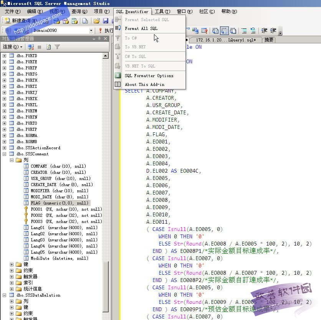Open the Tools (工具) menu
The height and width of the screenshot is (320, 321).
click(x=162, y=12)
